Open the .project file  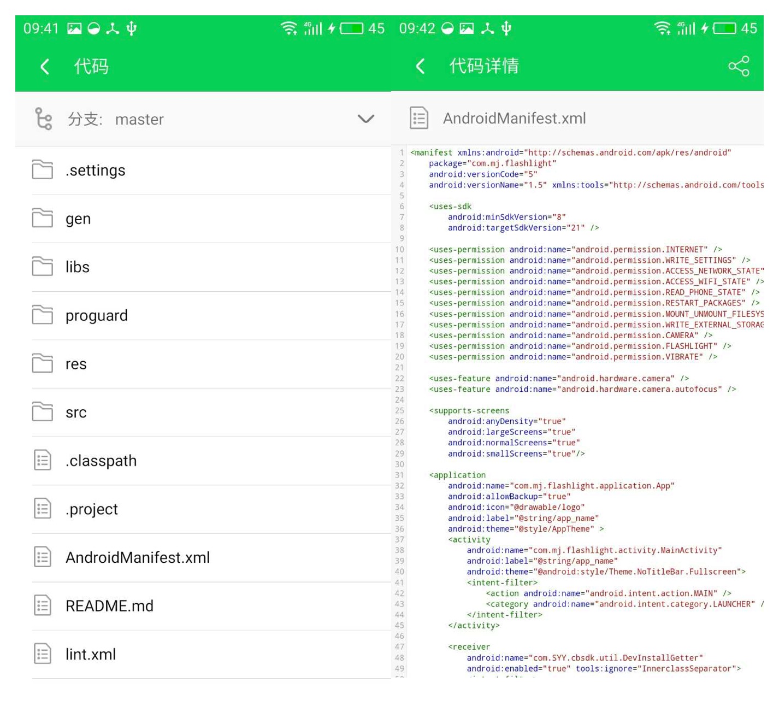point(92,509)
